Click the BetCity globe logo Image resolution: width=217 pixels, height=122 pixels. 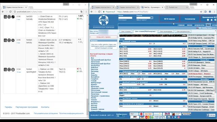tap(104, 20)
